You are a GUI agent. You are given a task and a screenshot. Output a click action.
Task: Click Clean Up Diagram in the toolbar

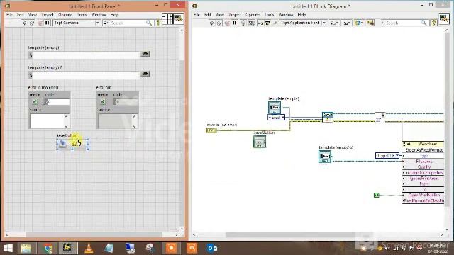370,23
